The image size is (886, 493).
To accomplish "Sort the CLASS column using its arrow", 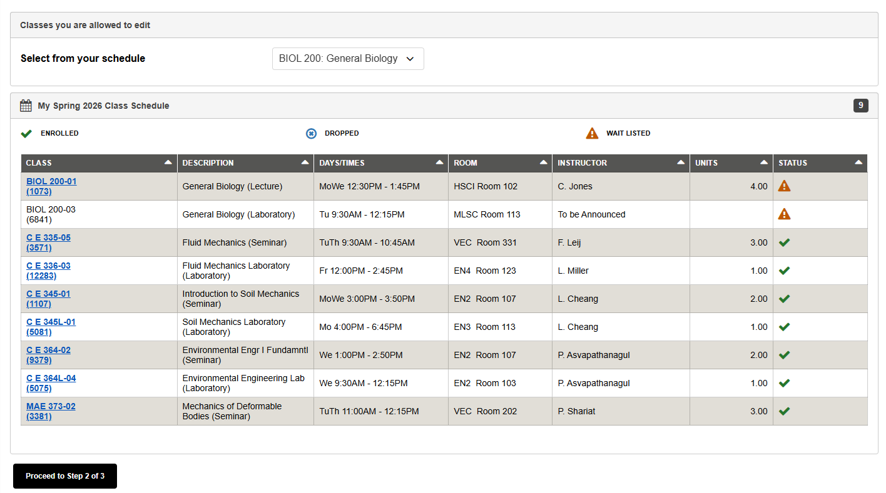I will [x=168, y=162].
